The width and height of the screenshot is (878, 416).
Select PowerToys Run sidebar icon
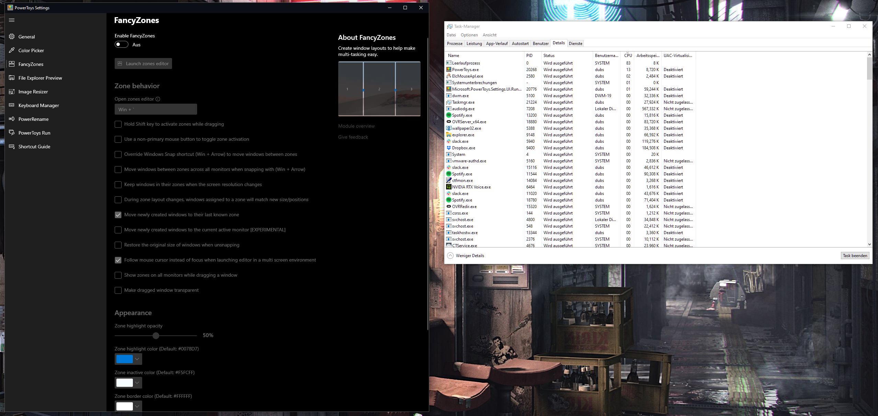click(x=12, y=133)
